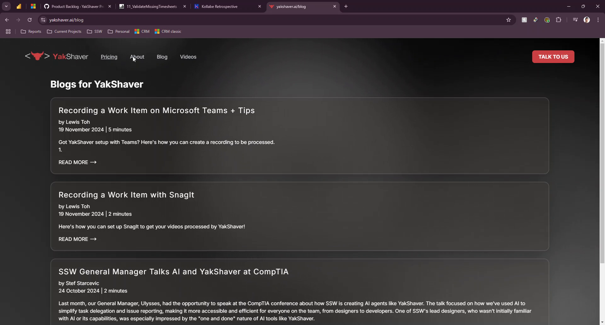Open the Chrome profile avatar

tap(587, 20)
